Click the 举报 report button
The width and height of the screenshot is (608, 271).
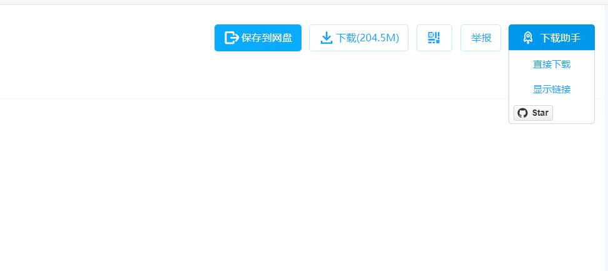tap(481, 38)
